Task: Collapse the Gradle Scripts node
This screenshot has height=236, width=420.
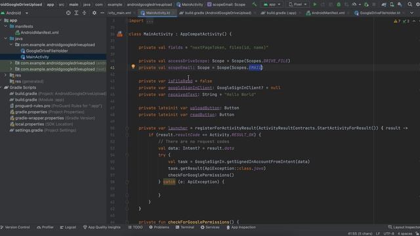Action: [1, 87]
